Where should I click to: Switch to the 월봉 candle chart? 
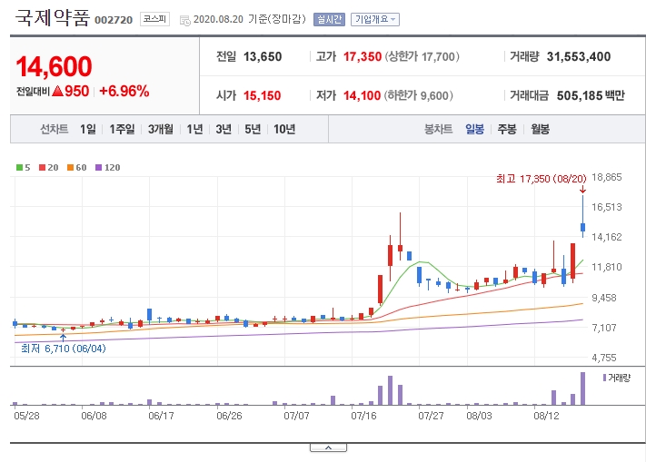[540, 129]
